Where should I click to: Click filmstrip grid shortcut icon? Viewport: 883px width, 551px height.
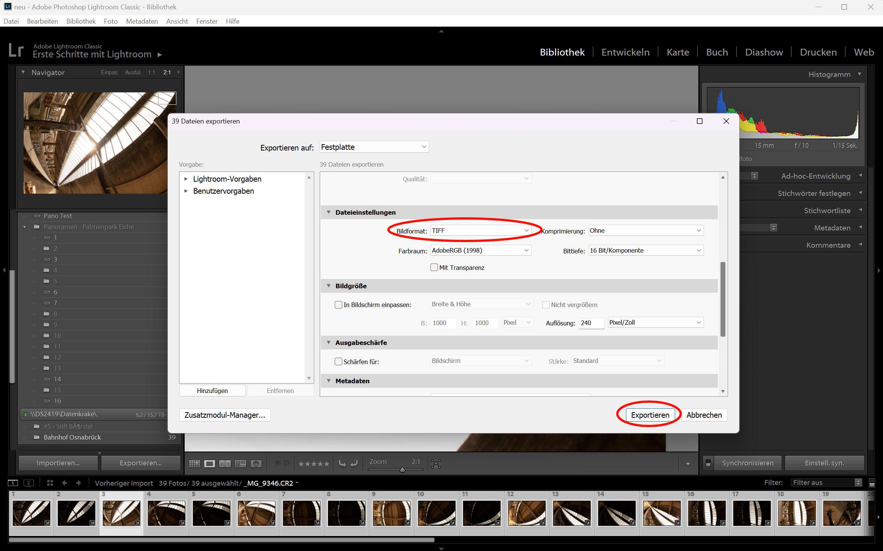pos(50,483)
